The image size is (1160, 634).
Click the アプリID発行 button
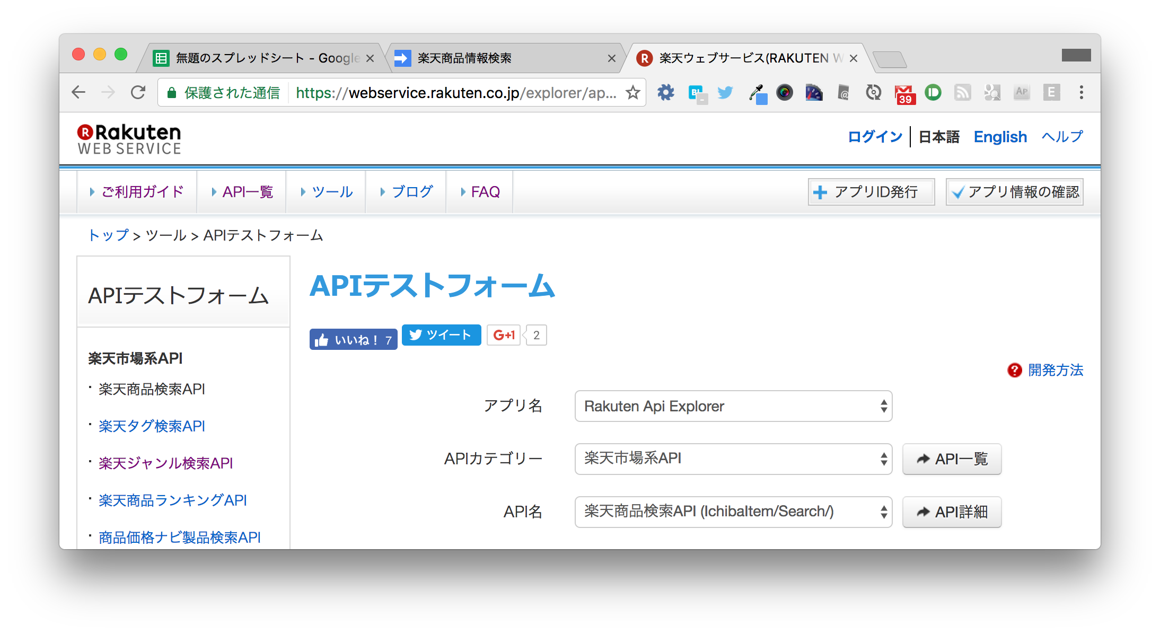pos(871,192)
